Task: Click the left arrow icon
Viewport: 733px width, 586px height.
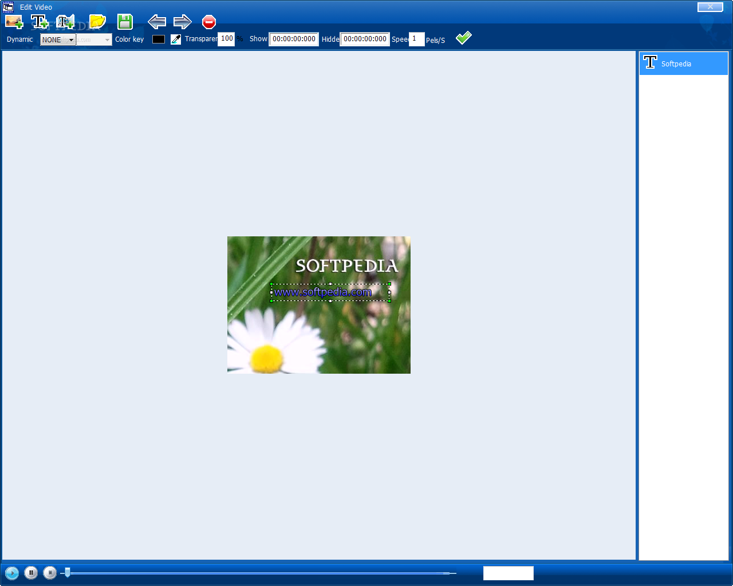Action: (156, 22)
